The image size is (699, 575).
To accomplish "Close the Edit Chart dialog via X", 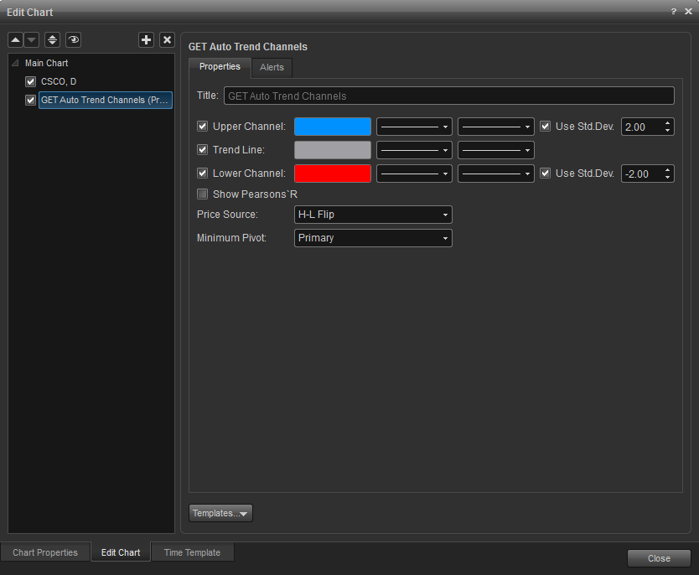I will [x=689, y=12].
